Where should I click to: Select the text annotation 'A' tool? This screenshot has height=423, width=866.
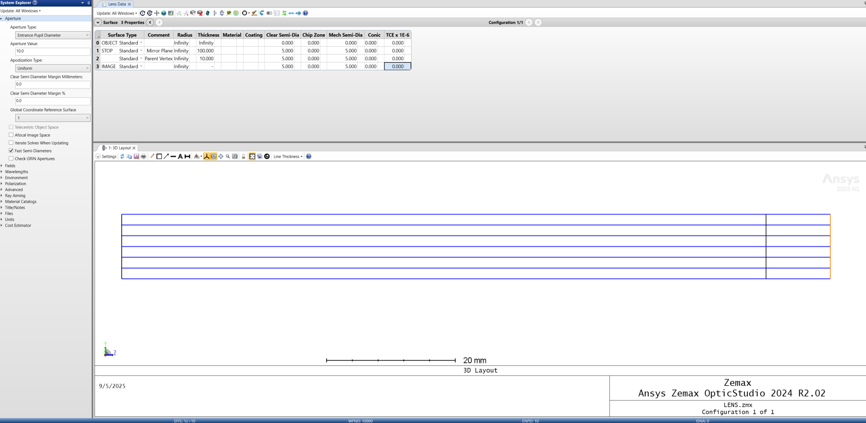[x=180, y=156]
